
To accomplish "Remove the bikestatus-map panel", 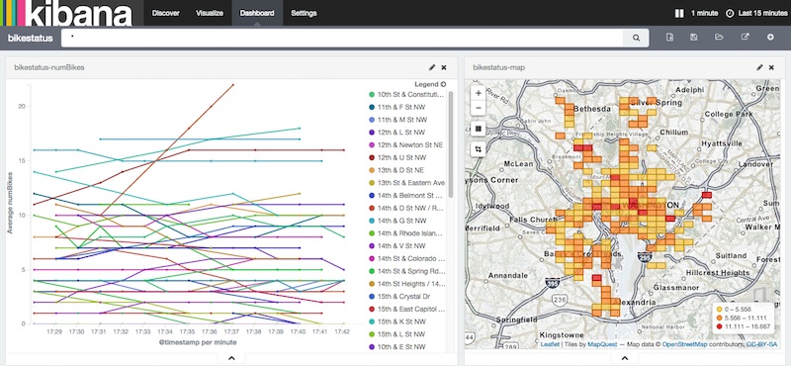I will [771, 67].
